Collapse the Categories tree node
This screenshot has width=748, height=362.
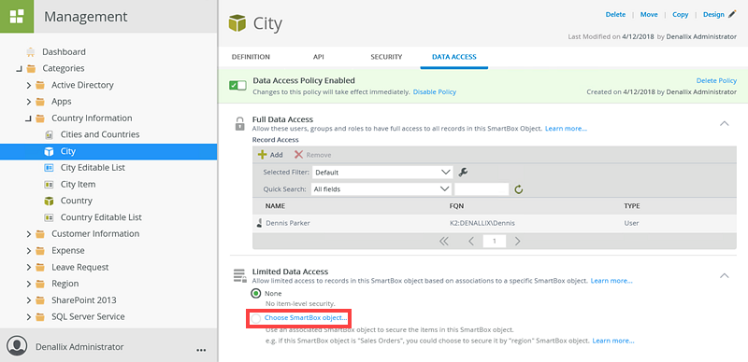pyautogui.click(x=19, y=69)
